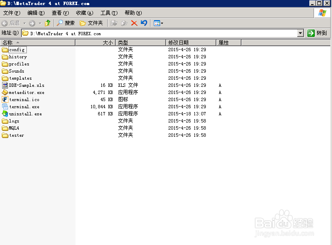Go up one folder level
The image size is (332, 245).
coord(48,23)
